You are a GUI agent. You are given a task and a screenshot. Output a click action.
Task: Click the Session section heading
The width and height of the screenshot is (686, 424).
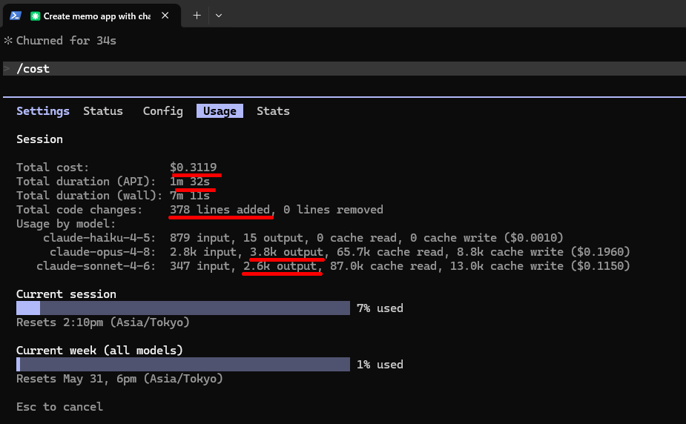(39, 139)
